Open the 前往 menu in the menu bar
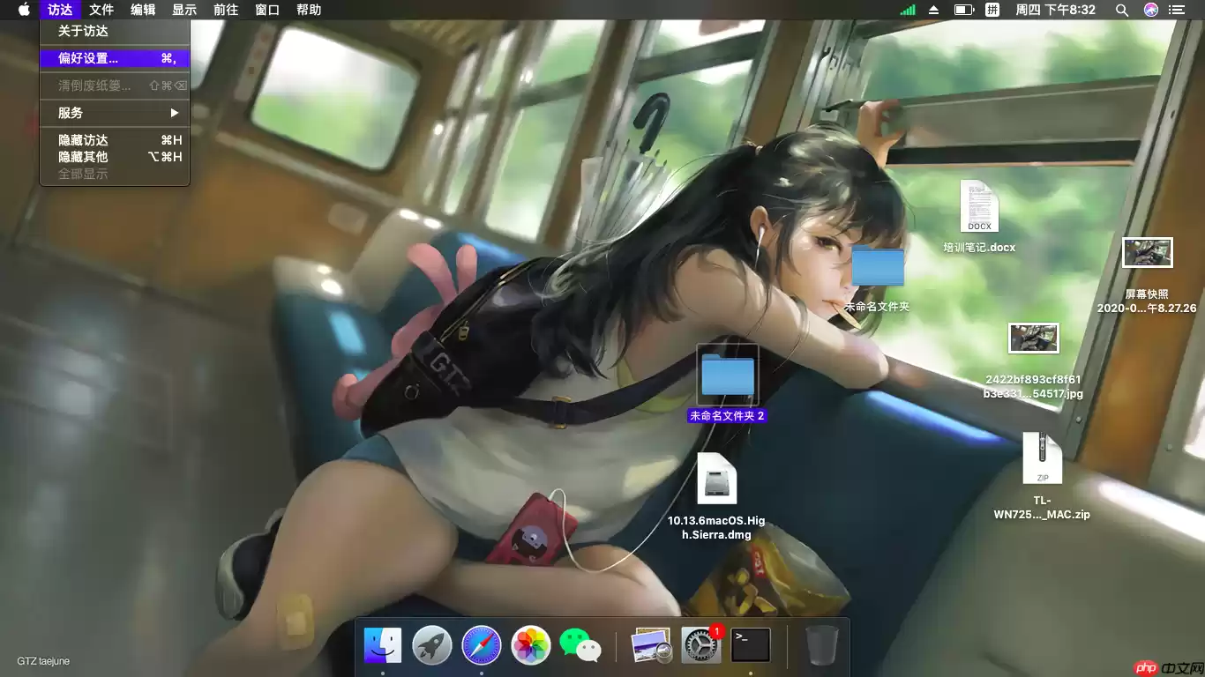1205x677 pixels. [x=225, y=10]
